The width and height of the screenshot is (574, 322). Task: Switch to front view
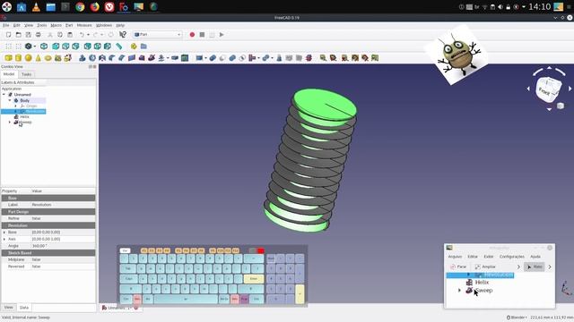[56, 46]
